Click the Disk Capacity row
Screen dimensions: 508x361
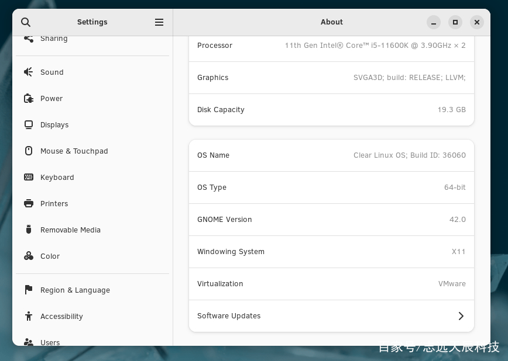pos(331,110)
